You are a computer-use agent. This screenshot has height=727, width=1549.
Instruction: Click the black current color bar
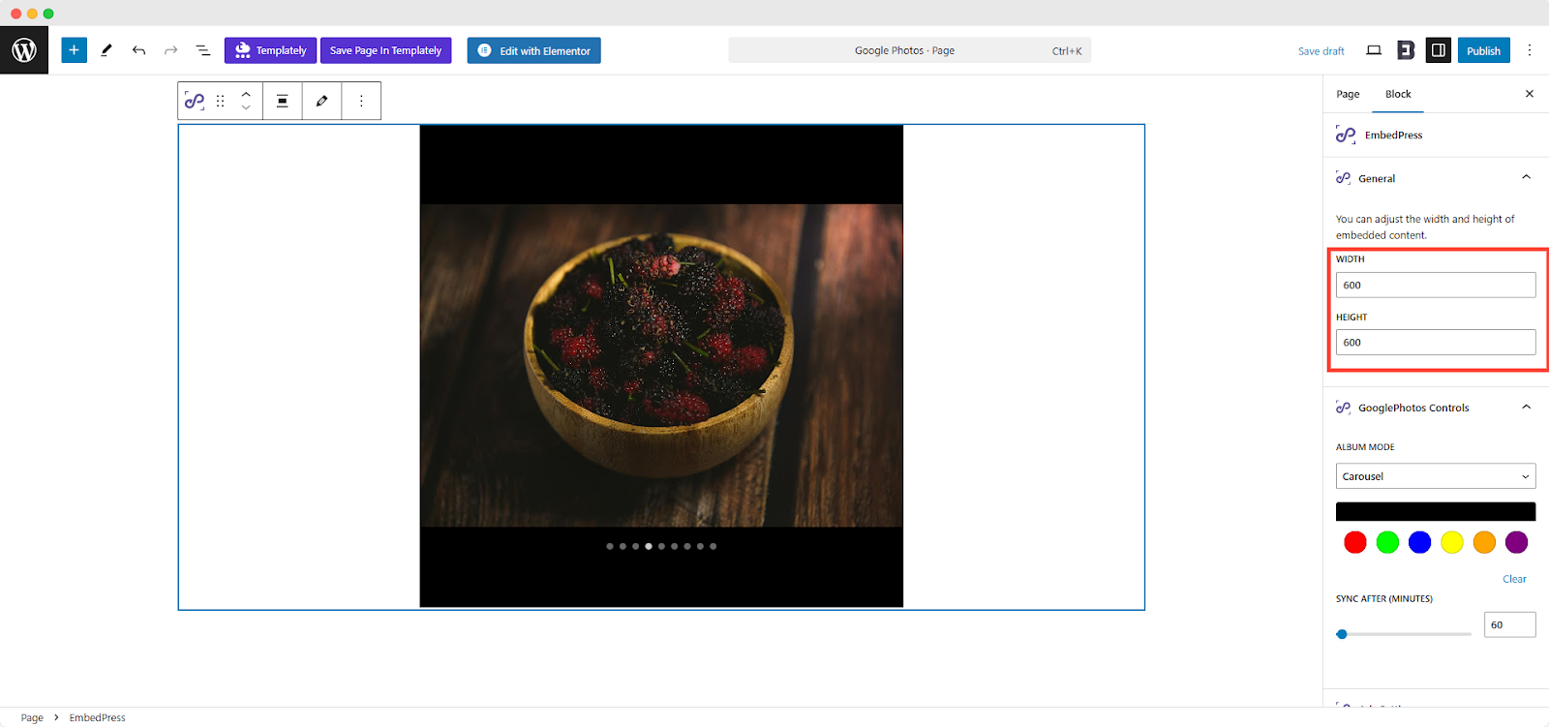[1436, 511]
